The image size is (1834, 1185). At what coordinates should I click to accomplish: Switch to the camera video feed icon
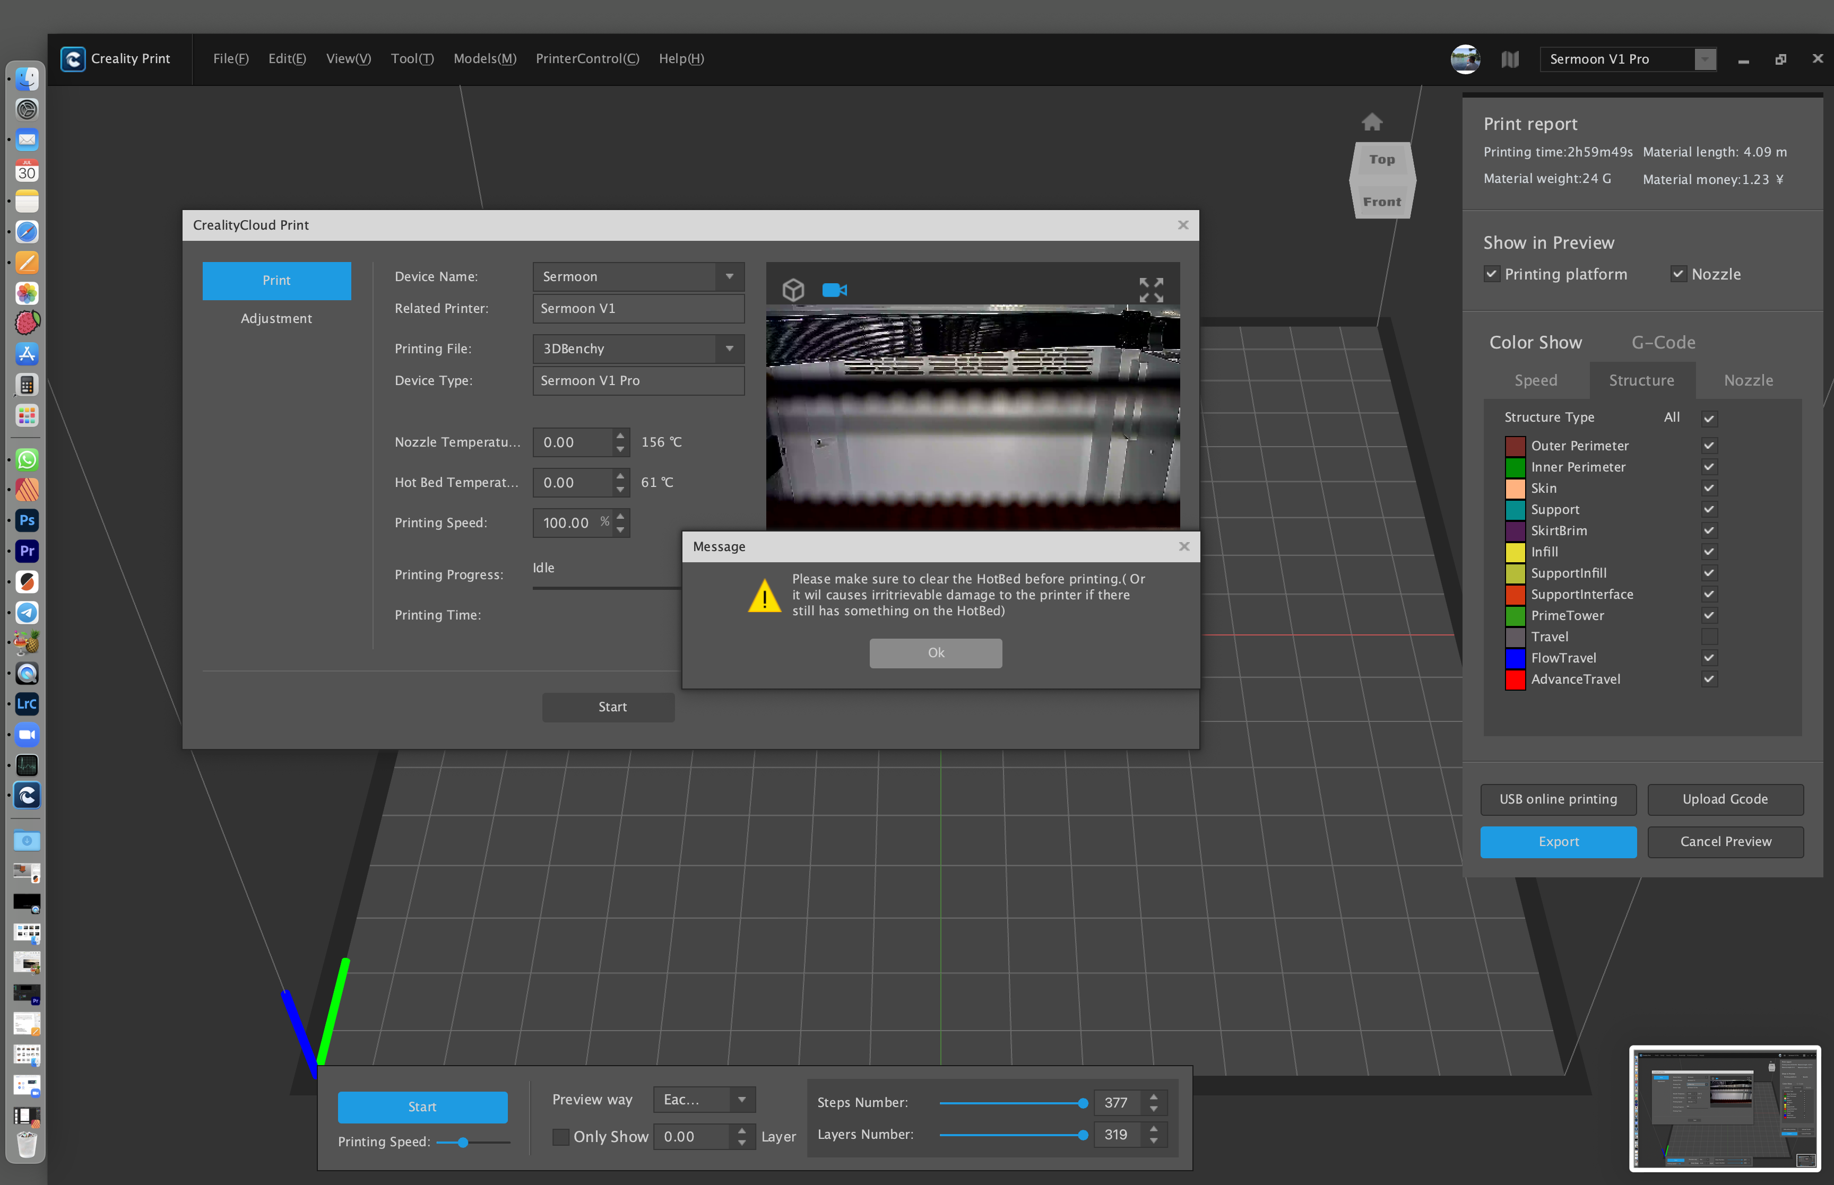[834, 290]
